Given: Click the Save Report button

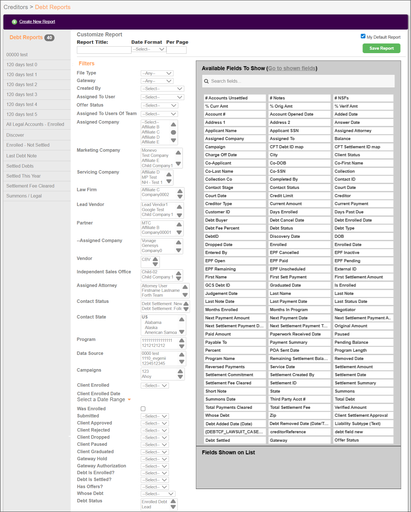Looking at the screenshot, I should [x=381, y=48].
